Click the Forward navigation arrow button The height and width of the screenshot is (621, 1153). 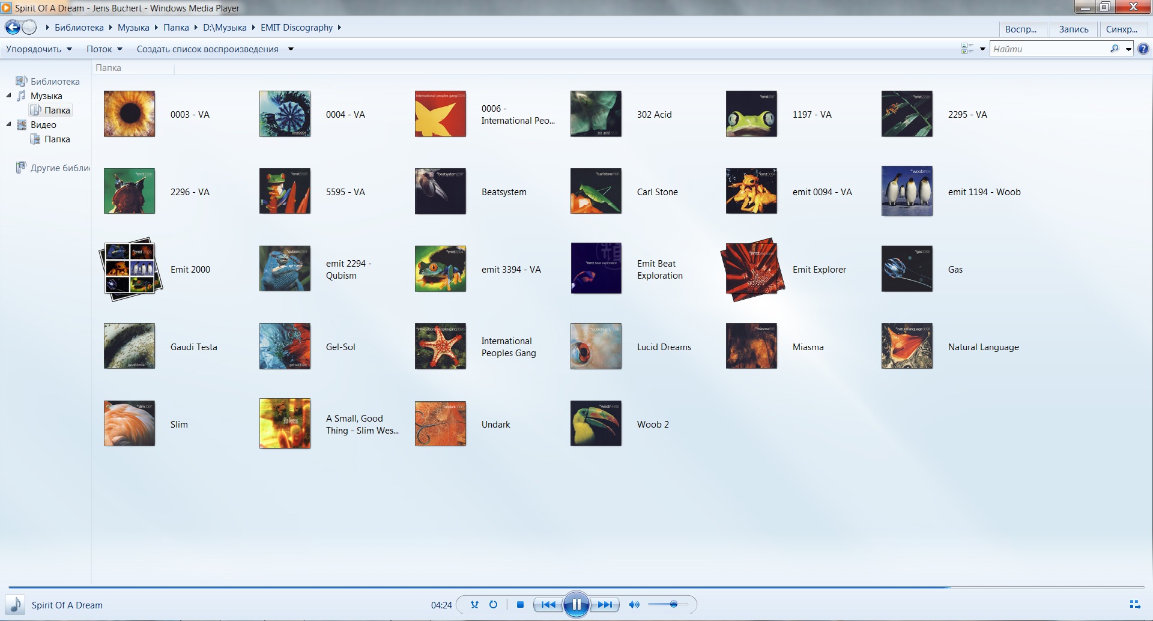29,28
